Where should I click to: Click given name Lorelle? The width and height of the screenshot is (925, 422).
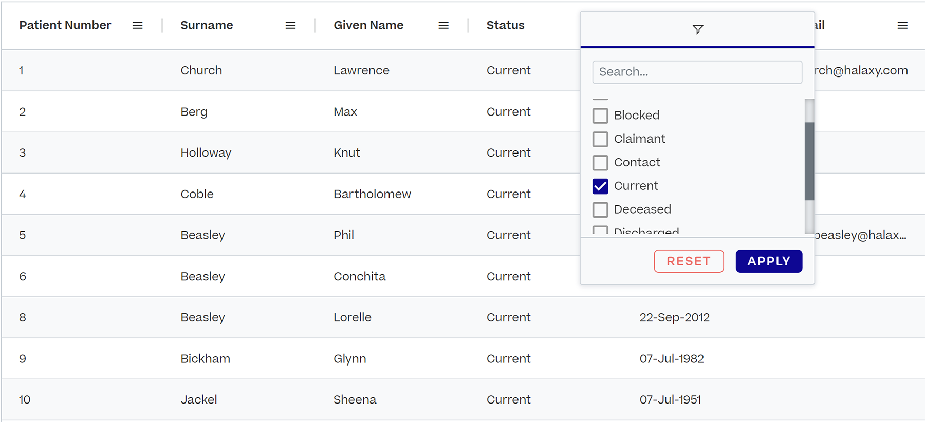click(353, 317)
